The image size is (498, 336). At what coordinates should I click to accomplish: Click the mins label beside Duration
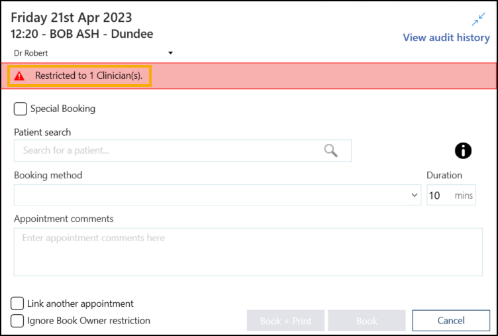pos(464,196)
